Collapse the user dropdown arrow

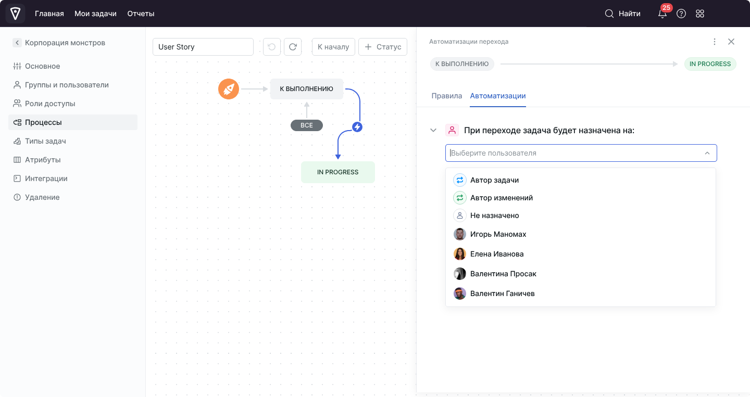707,153
